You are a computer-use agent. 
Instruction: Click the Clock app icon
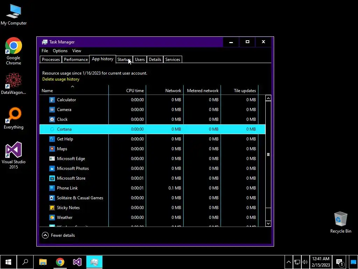pos(52,119)
